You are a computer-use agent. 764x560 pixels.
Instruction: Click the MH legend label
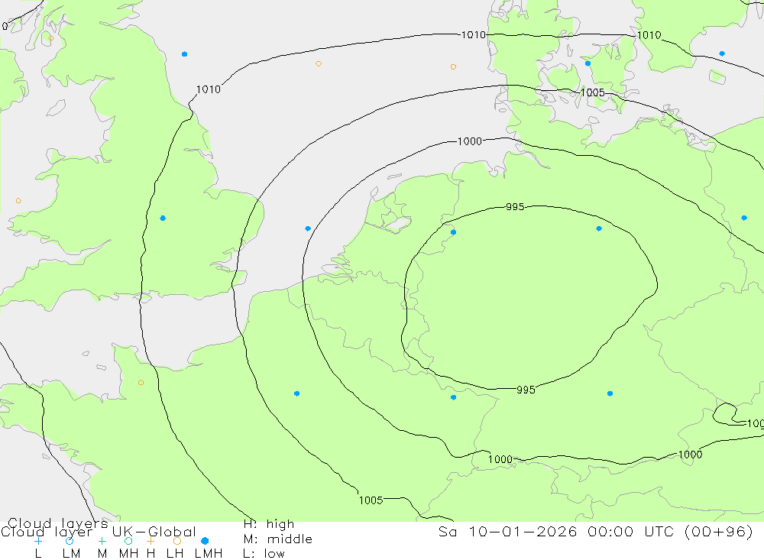128,554
